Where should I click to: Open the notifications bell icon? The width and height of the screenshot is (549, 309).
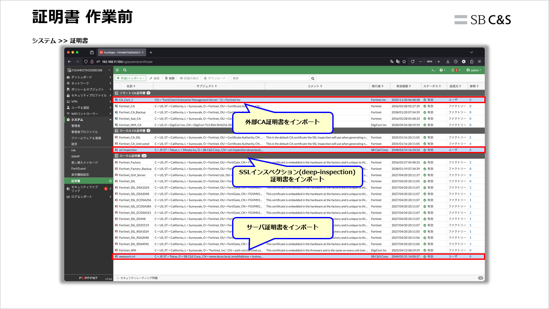coord(455,70)
